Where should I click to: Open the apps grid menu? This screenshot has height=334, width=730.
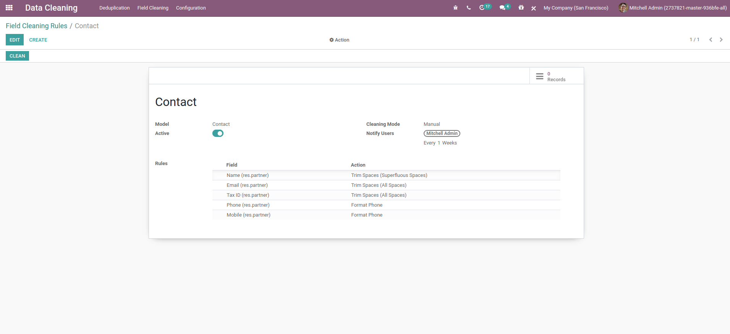coord(9,8)
